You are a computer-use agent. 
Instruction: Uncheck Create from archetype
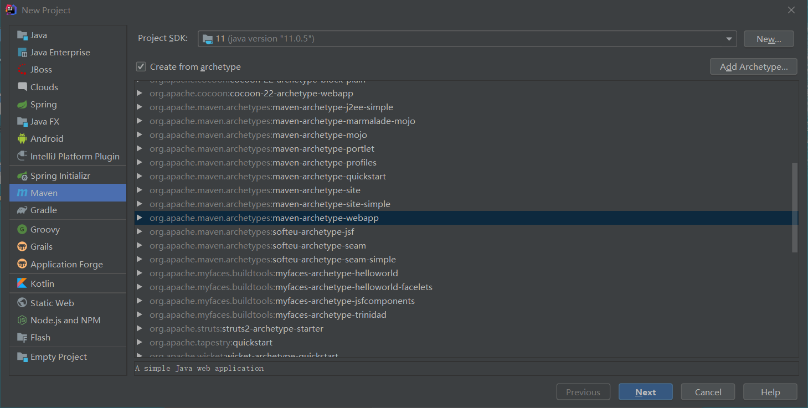[141, 66]
